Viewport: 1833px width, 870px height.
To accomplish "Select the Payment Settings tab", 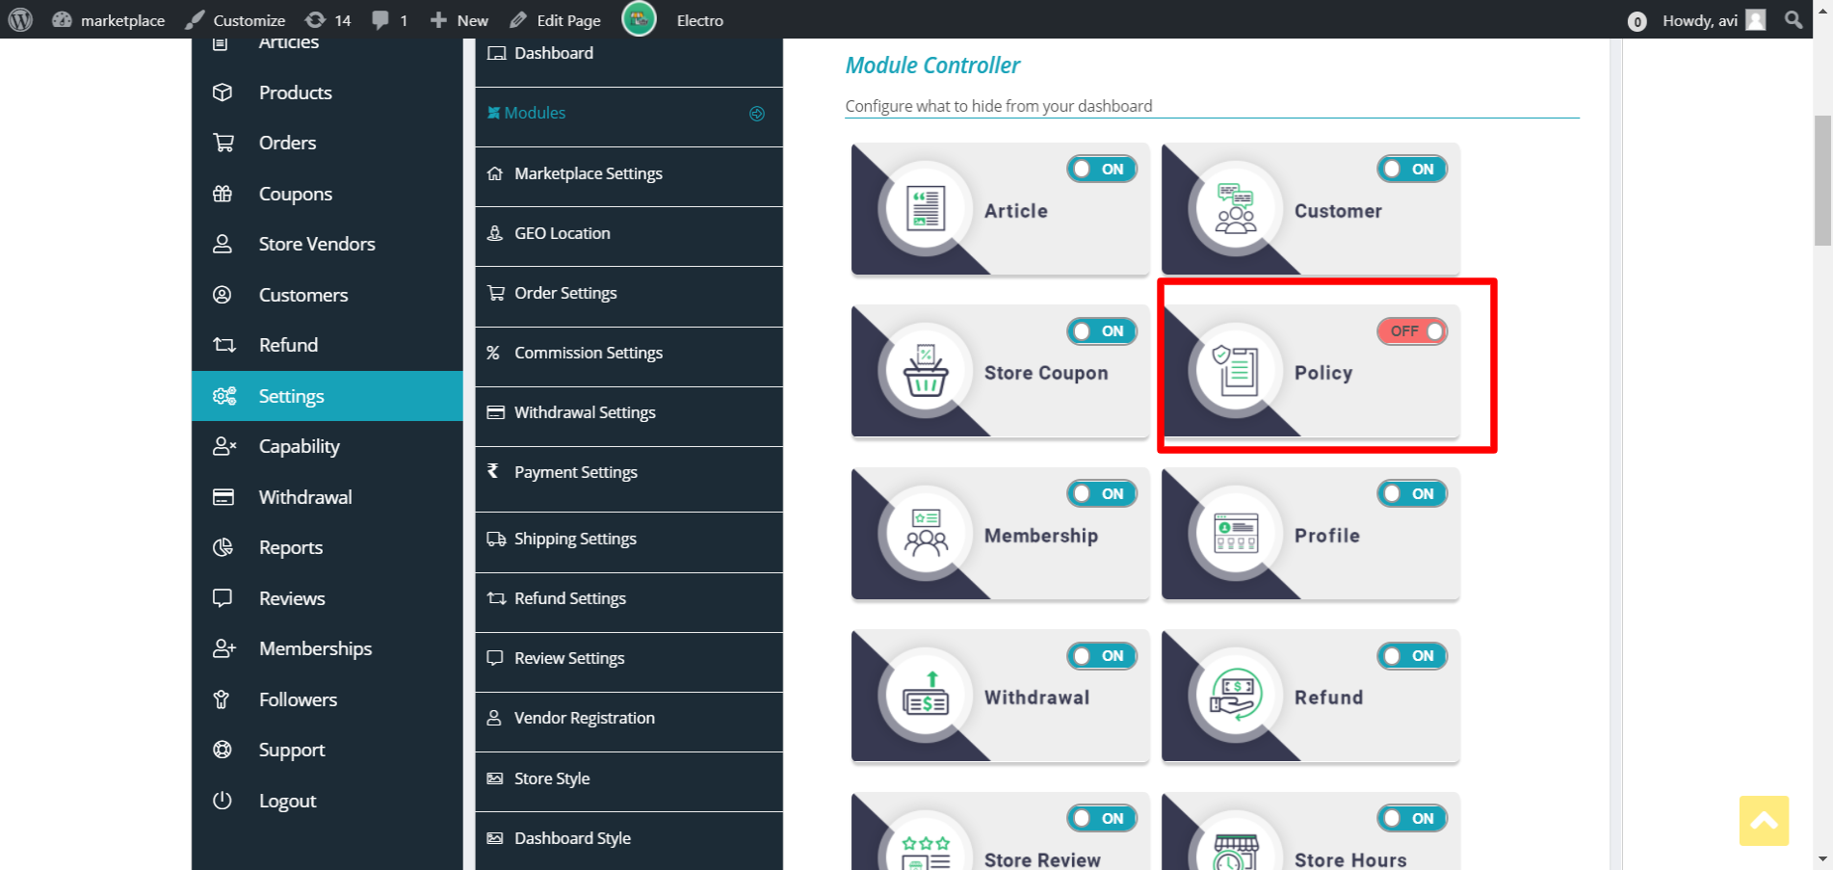I will 629,472.
